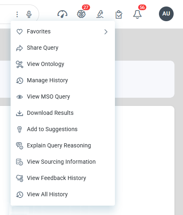The image size is (183, 215).
Task: Open the notifications bell with 56 badge
Action: (137, 14)
